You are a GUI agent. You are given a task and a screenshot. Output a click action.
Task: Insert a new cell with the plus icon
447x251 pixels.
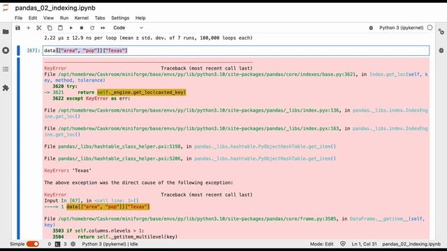pyautogui.click(x=28, y=28)
